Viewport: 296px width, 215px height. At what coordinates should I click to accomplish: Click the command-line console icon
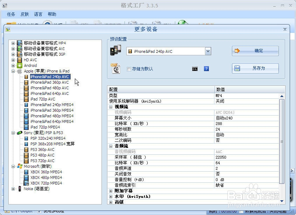point(195,69)
